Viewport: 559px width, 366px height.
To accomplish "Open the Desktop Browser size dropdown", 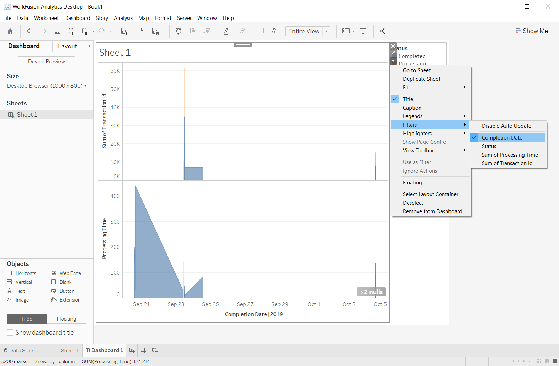I will 47,86.
